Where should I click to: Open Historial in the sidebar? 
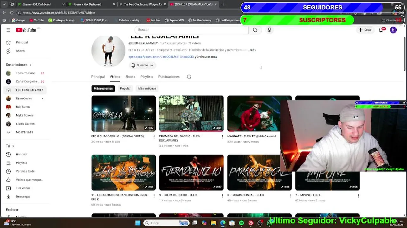[x=22, y=154]
